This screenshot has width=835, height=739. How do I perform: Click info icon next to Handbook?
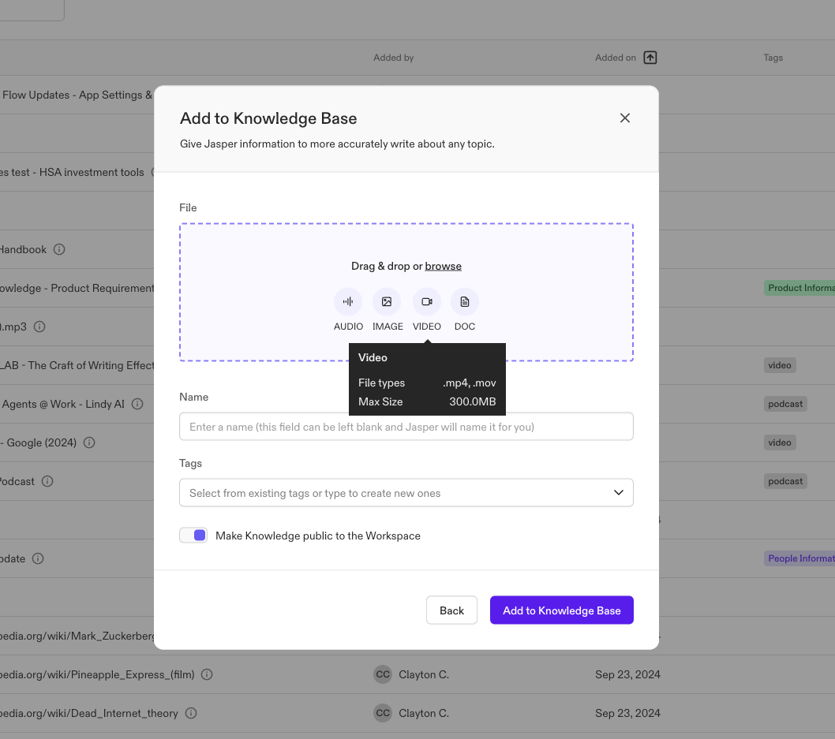point(59,249)
